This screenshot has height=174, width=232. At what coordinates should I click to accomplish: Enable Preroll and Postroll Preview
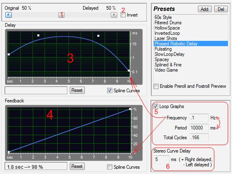pyautogui.click(x=156, y=86)
